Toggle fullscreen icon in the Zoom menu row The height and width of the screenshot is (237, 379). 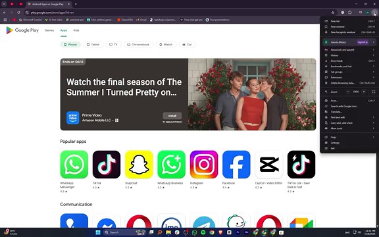click(374, 92)
